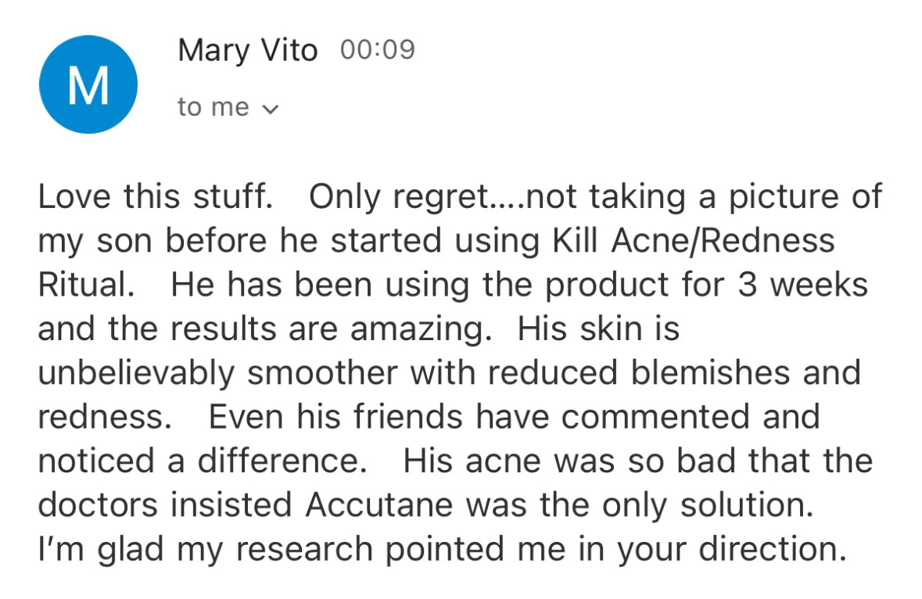Image resolution: width=922 pixels, height=599 pixels.
Task: Click the blue M sender avatar
Action: point(88,84)
